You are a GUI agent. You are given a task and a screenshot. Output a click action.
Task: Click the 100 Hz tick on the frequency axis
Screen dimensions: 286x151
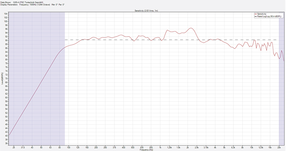coord(69,147)
